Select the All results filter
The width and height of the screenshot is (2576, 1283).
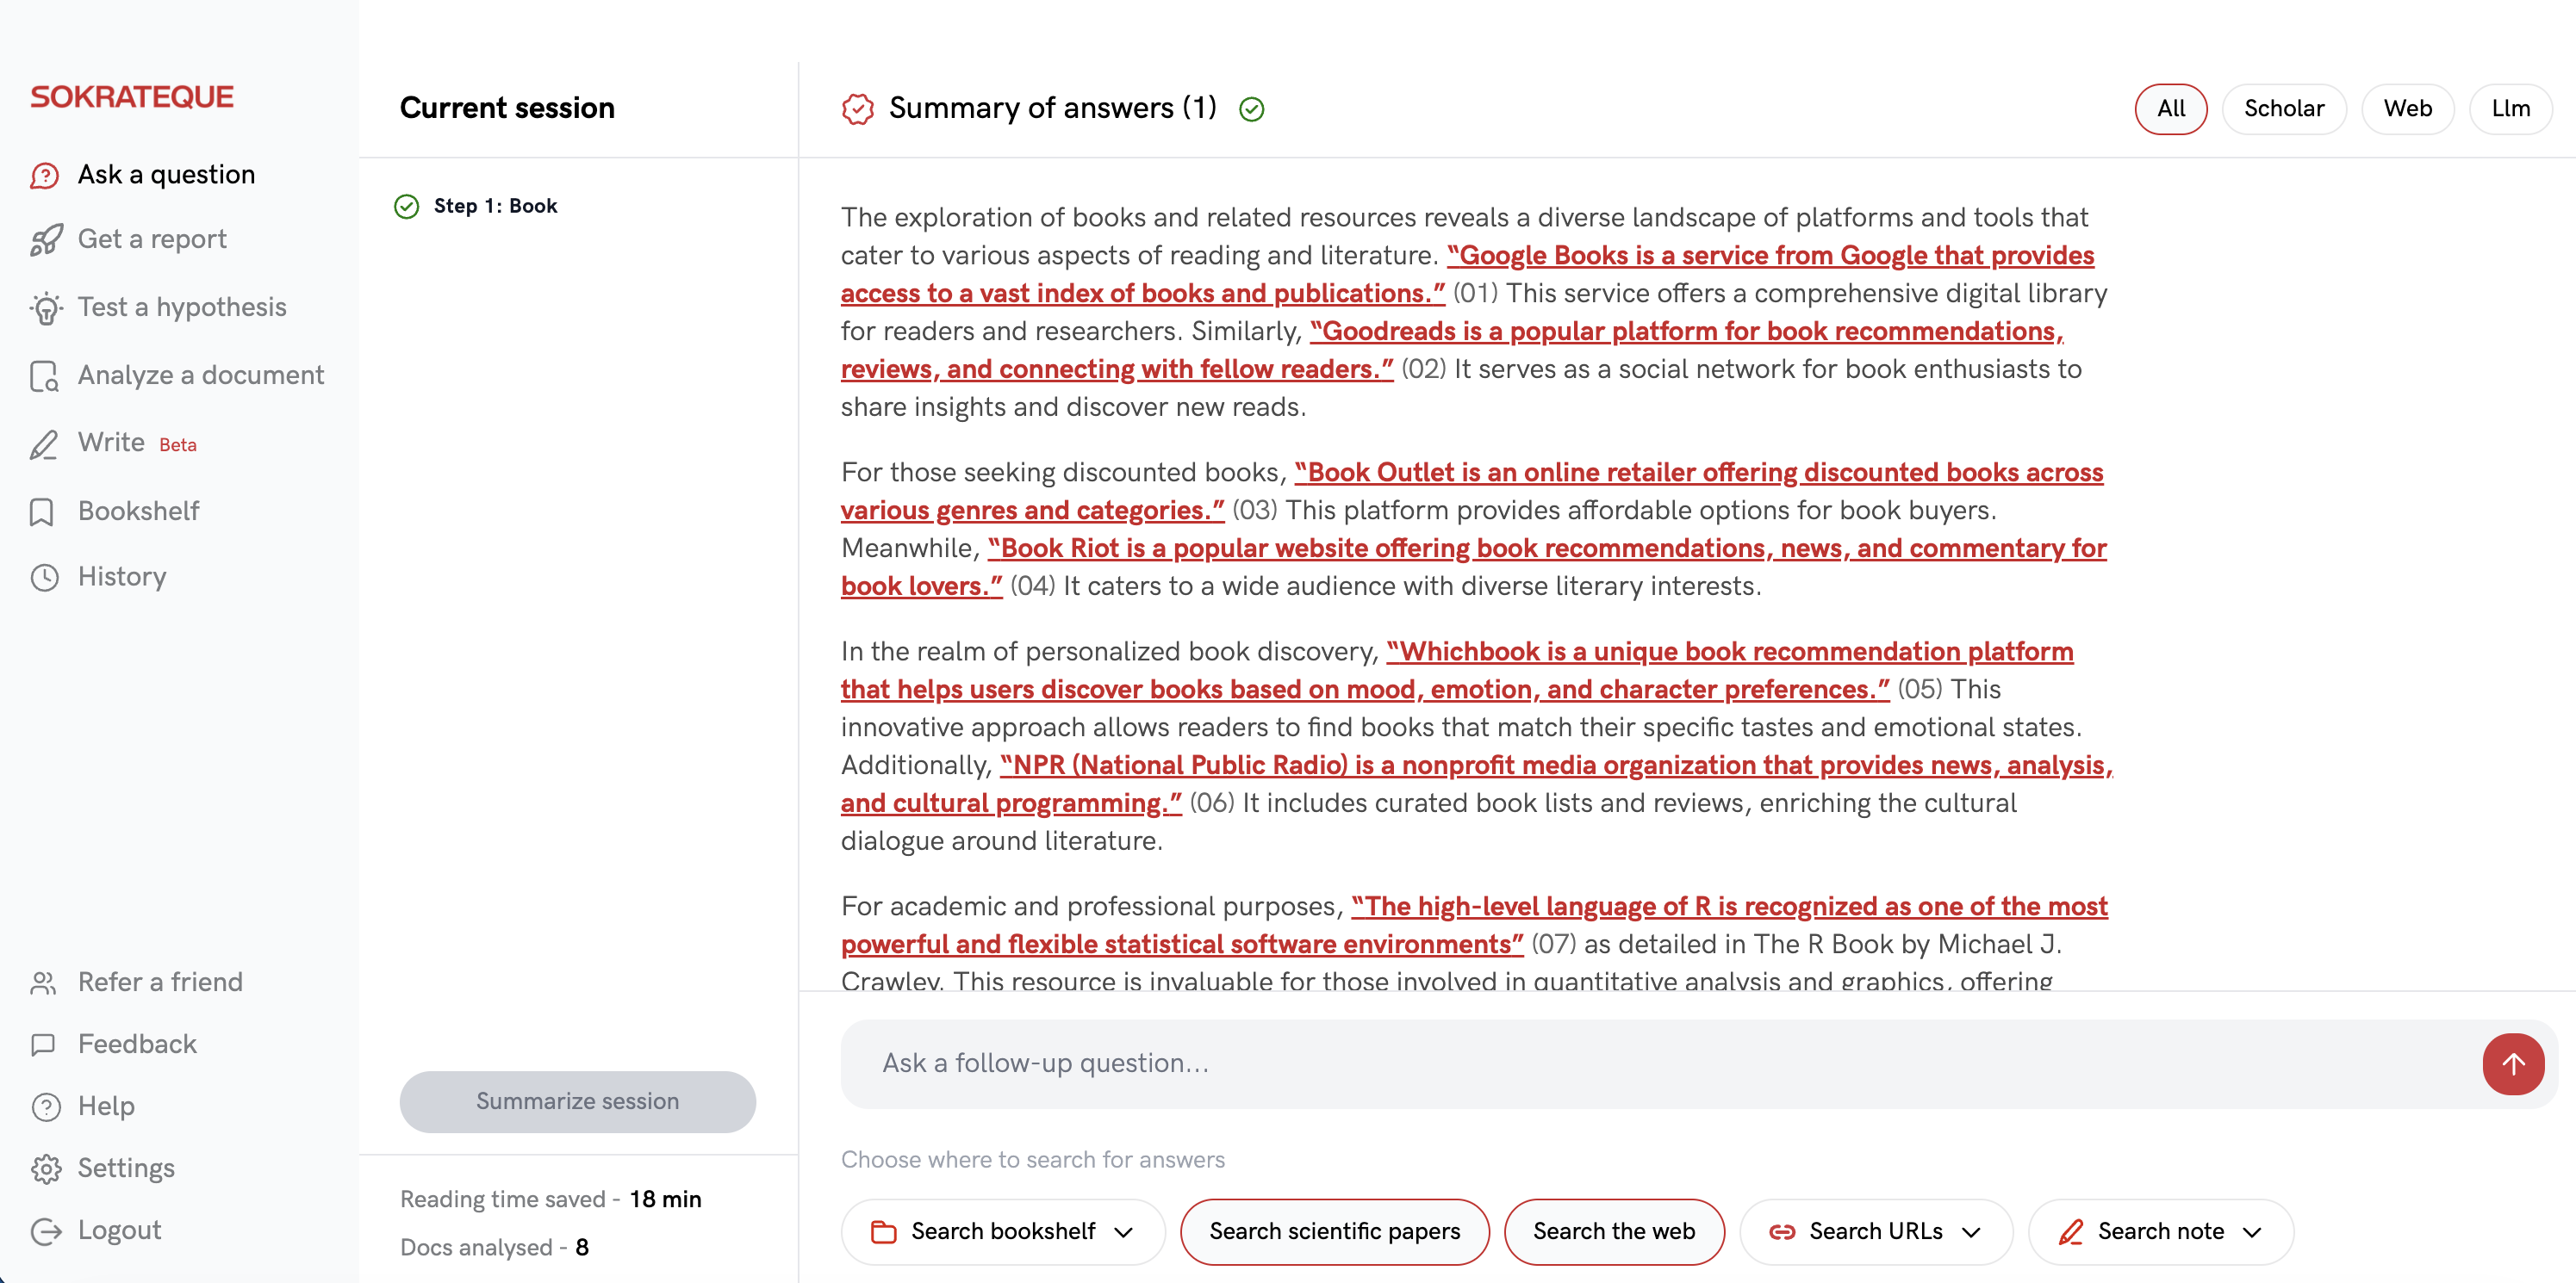click(x=2170, y=108)
